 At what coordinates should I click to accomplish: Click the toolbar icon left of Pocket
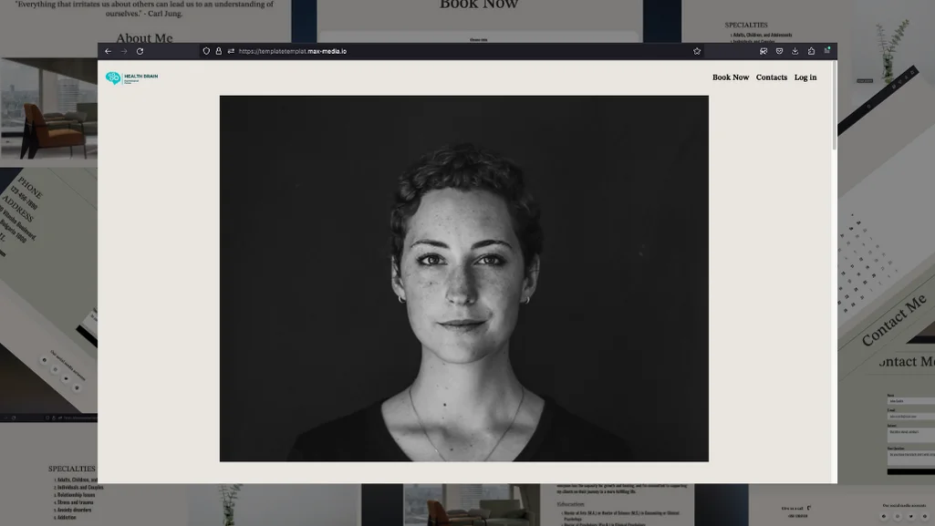(764, 51)
